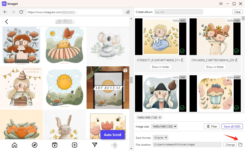Open the Filter options

point(212,126)
